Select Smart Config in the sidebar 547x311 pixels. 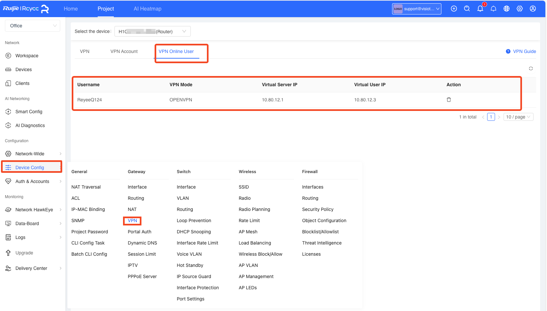[29, 112]
